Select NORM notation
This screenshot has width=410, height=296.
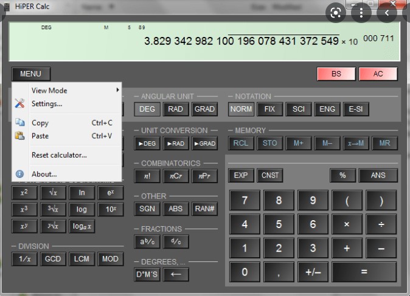pyautogui.click(x=241, y=109)
